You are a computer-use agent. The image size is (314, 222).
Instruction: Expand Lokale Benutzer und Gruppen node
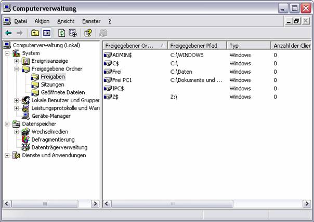(17, 100)
